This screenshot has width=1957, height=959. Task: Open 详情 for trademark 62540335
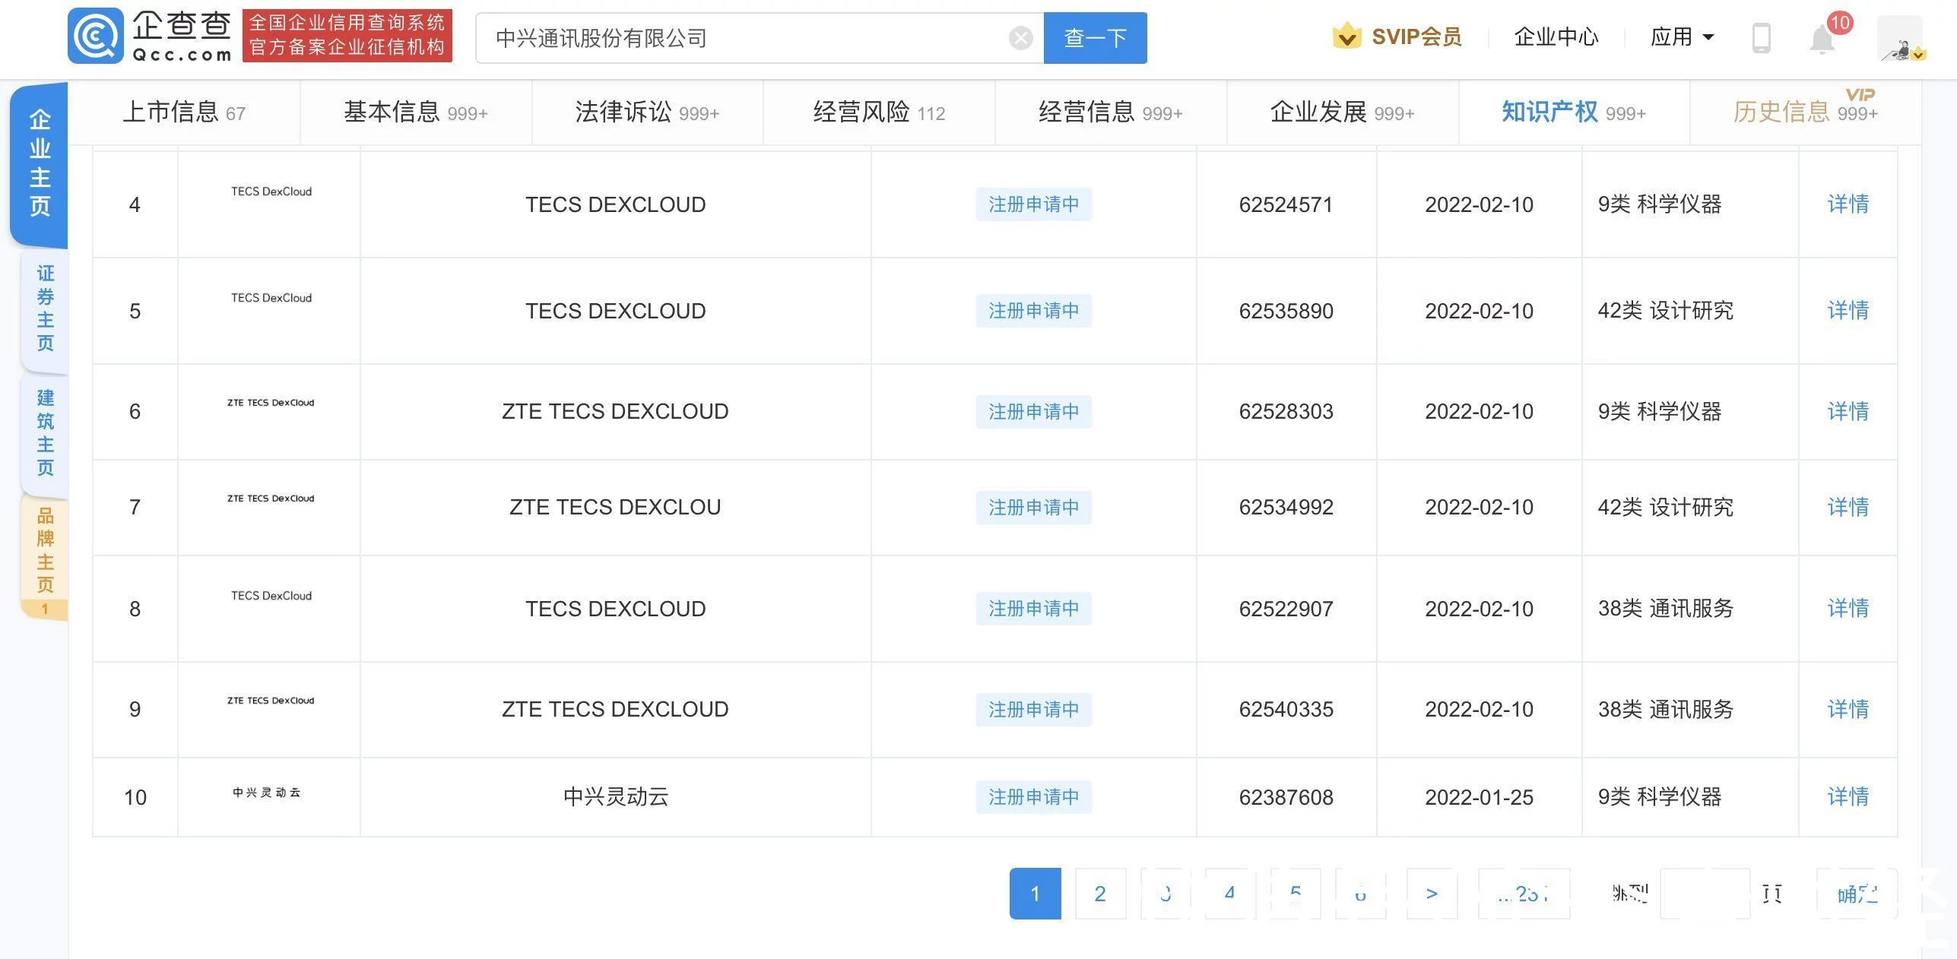1848,710
